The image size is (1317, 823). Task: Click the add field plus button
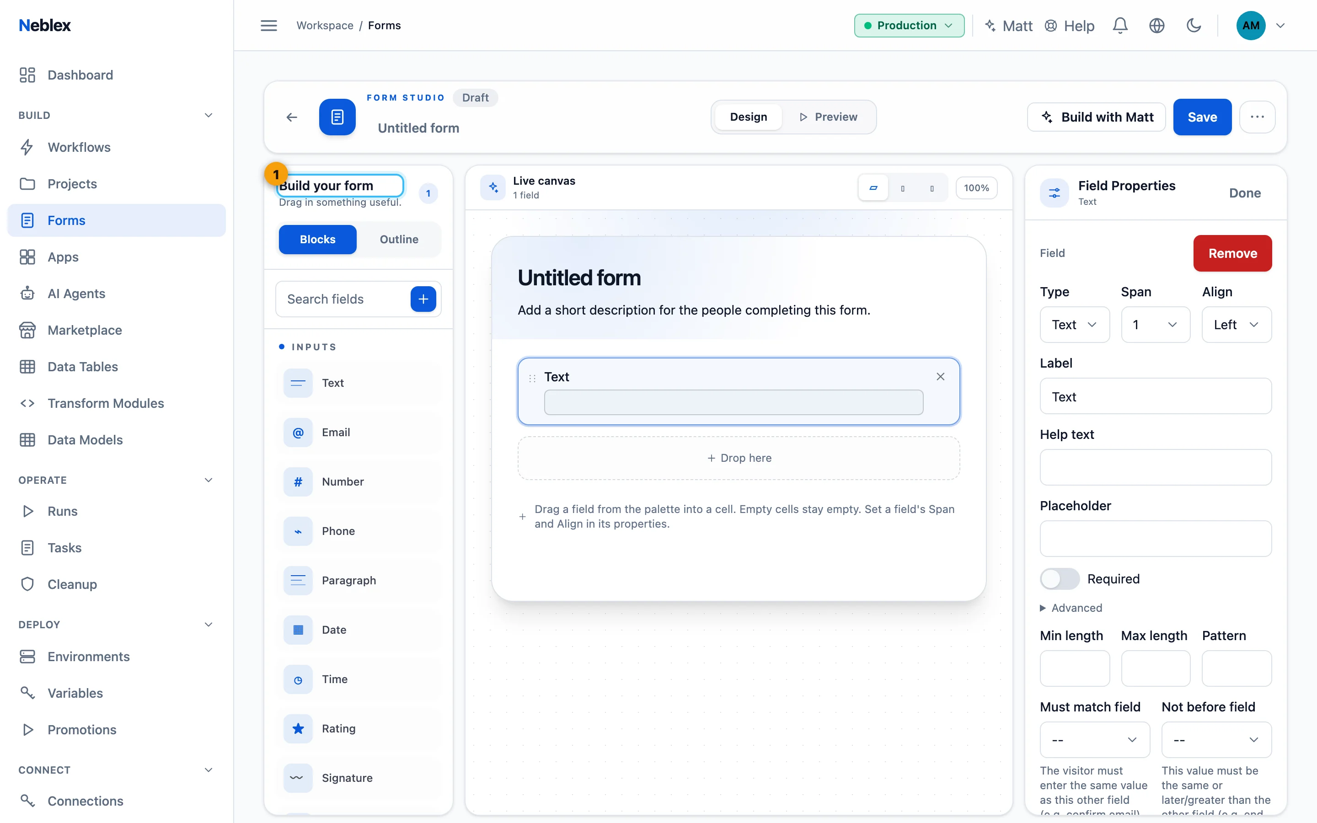(423, 299)
